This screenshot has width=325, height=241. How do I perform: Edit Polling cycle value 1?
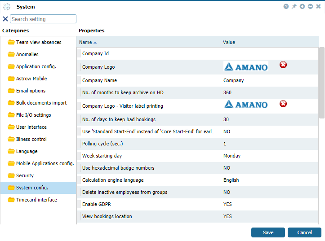point(225,144)
